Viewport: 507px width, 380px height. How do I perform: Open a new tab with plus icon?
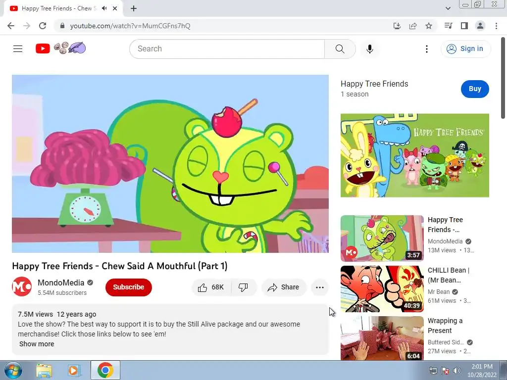point(134,8)
